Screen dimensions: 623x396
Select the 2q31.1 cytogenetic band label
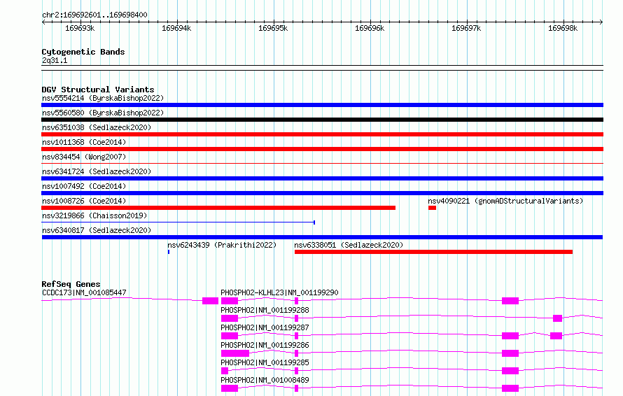[55, 60]
